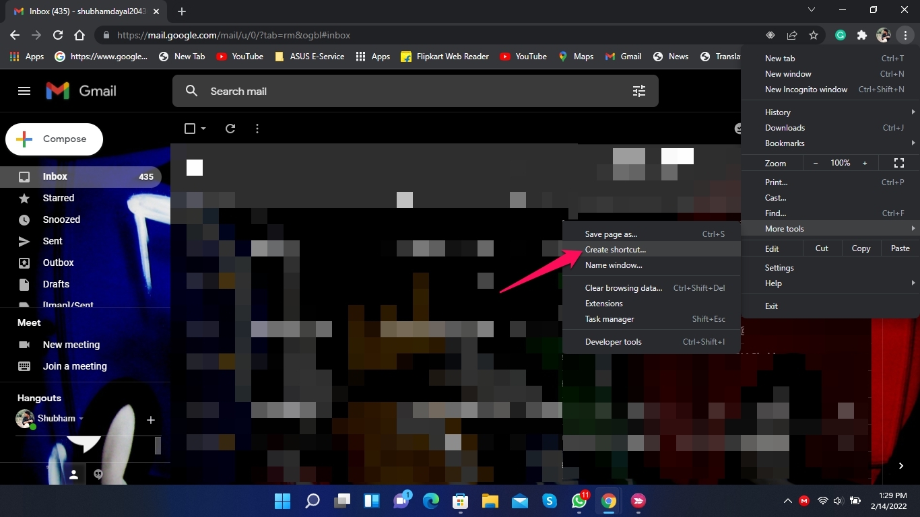Click the search magnifier icon in Search mail
The height and width of the screenshot is (517, 920).
(191, 91)
